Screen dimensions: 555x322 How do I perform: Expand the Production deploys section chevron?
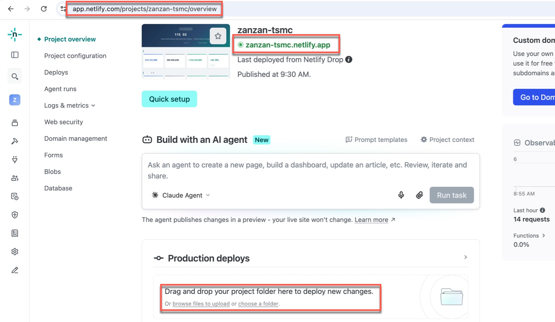(x=466, y=257)
